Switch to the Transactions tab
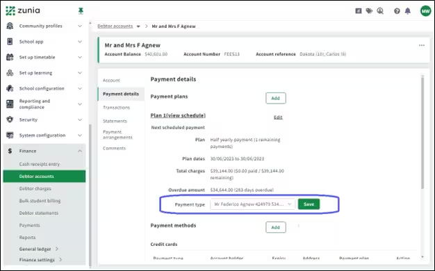Image resolution: width=435 pixels, height=271 pixels. tap(116, 108)
